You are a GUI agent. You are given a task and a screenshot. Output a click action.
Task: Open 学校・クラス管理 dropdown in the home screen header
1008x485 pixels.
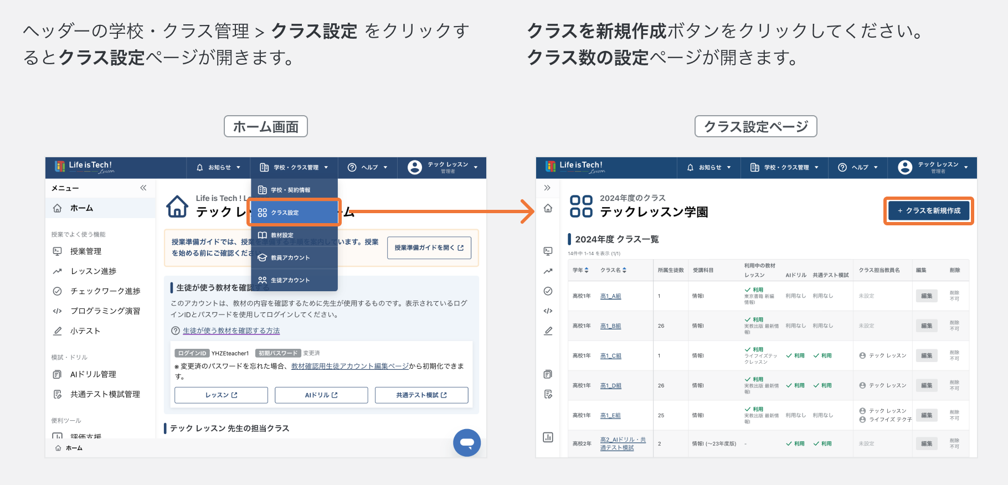(294, 167)
